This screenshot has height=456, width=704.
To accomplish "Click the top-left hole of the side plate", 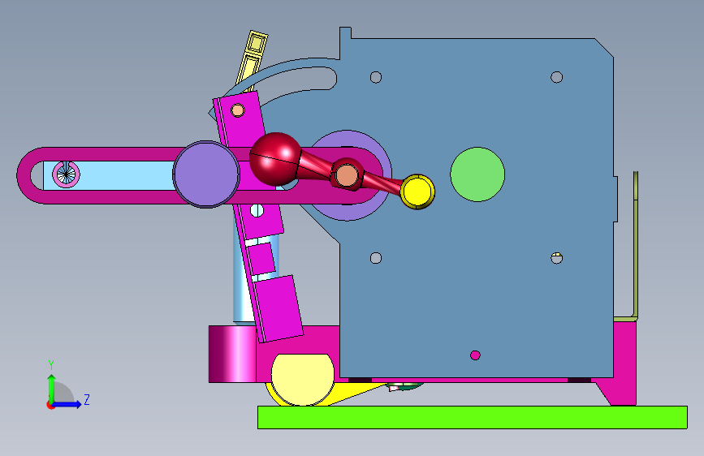I will pyautogui.click(x=376, y=77).
